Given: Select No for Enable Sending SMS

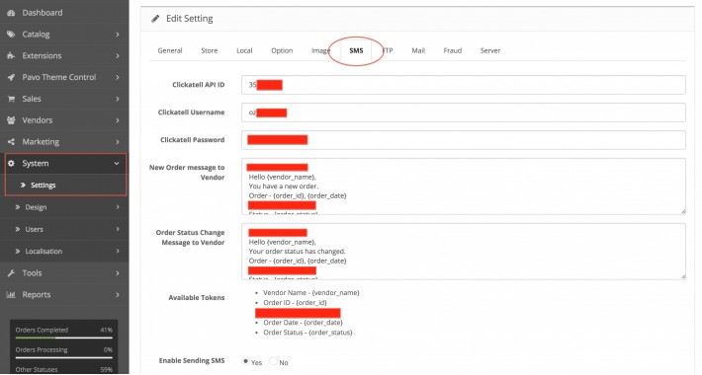Looking at the screenshot, I should [x=273, y=361].
